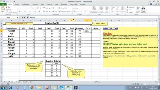
Task: Click Increase Font Size icon
Action: coord(38,8)
